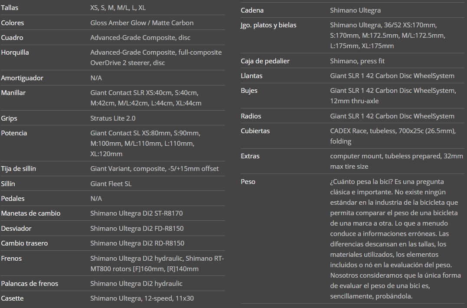Click 'Shimano Ultegra Di2 RD-R8150' value
The image size is (467, 308).
136,243
